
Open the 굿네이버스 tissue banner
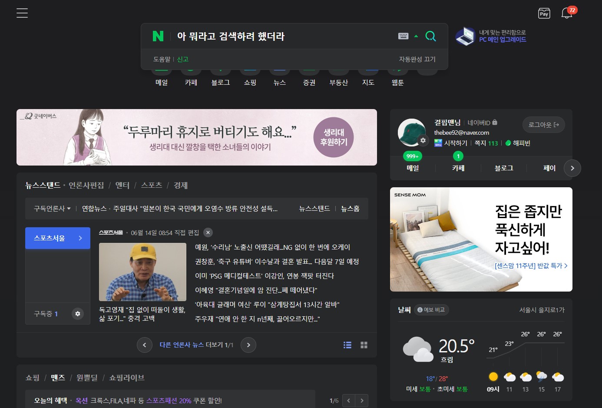tap(197, 137)
